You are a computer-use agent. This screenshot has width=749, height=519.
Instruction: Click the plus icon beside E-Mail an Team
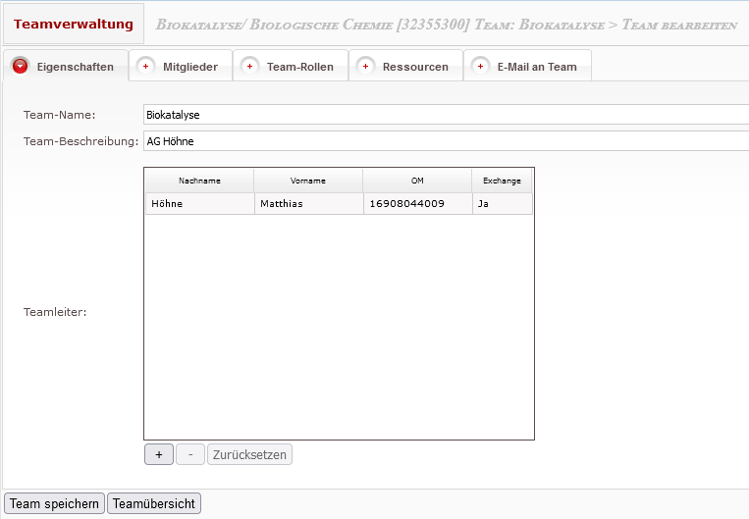pos(480,67)
